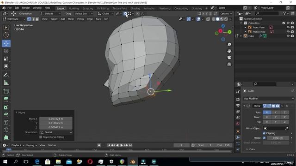Select the Measure tool

[6, 83]
